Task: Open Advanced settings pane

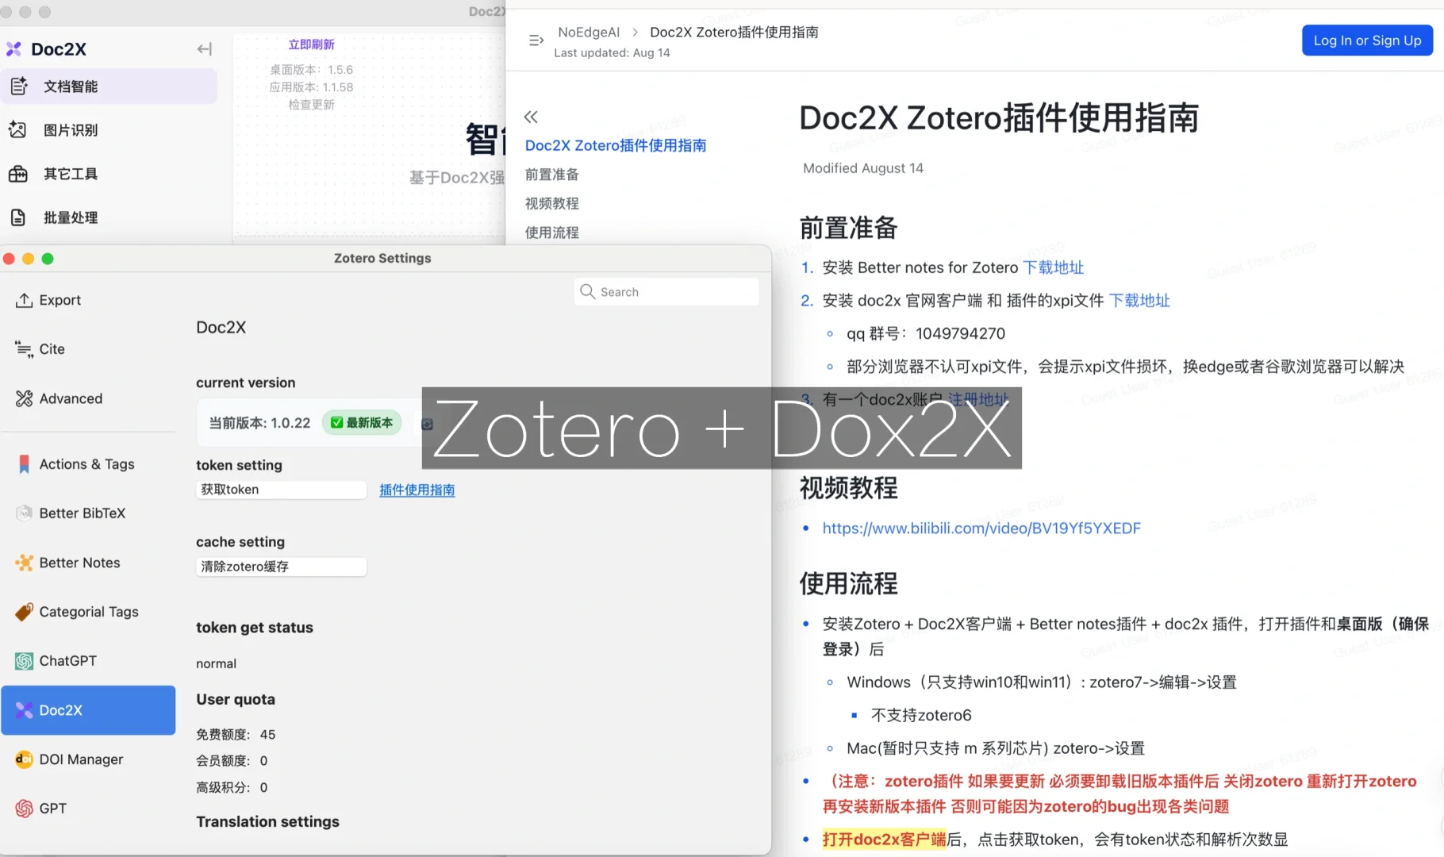Action: (x=70, y=398)
